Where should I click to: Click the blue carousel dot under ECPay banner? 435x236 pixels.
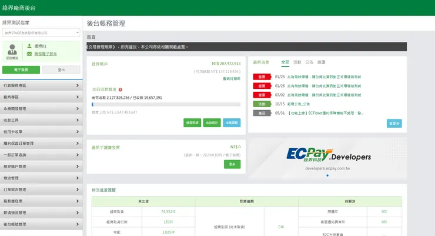tap(327, 175)
